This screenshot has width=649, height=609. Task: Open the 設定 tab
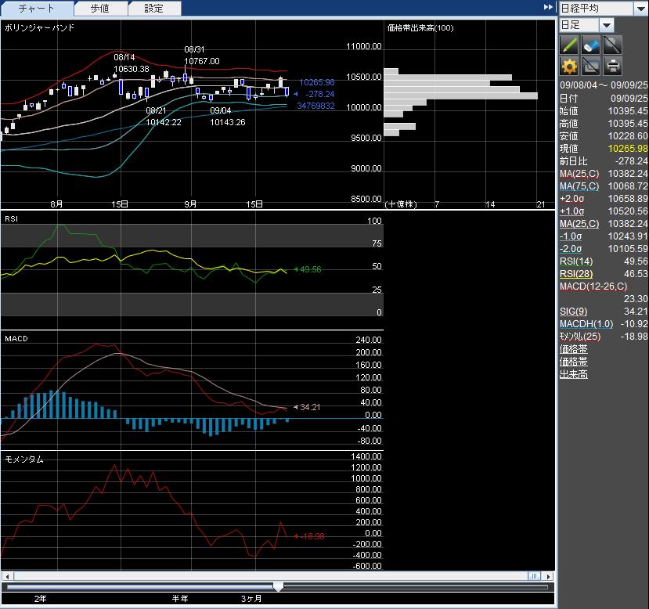tap(154, 9)
